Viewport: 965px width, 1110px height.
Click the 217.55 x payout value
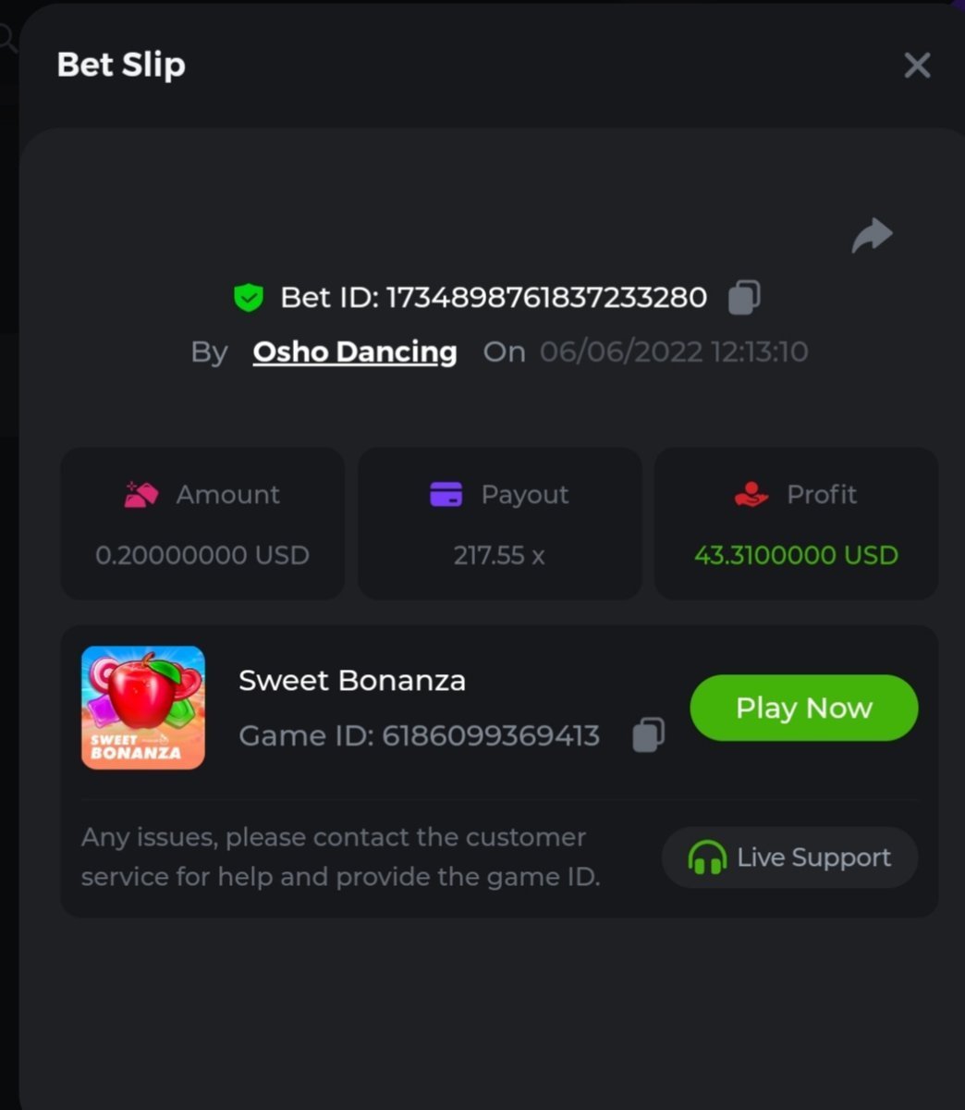coord(499,555)
